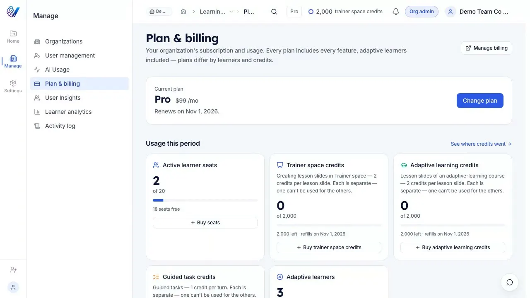Click the User Insights people icon
The image size is (530, 298).
pos(37,98)
